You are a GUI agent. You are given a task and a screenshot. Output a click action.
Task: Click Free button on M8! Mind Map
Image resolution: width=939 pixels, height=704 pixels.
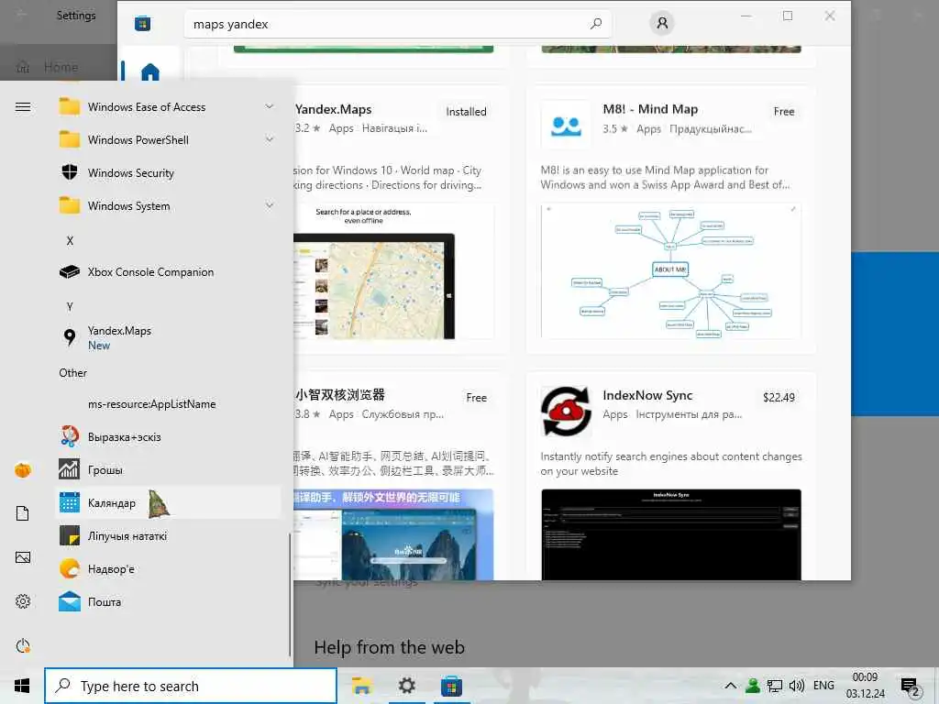(x=783, y=111)
